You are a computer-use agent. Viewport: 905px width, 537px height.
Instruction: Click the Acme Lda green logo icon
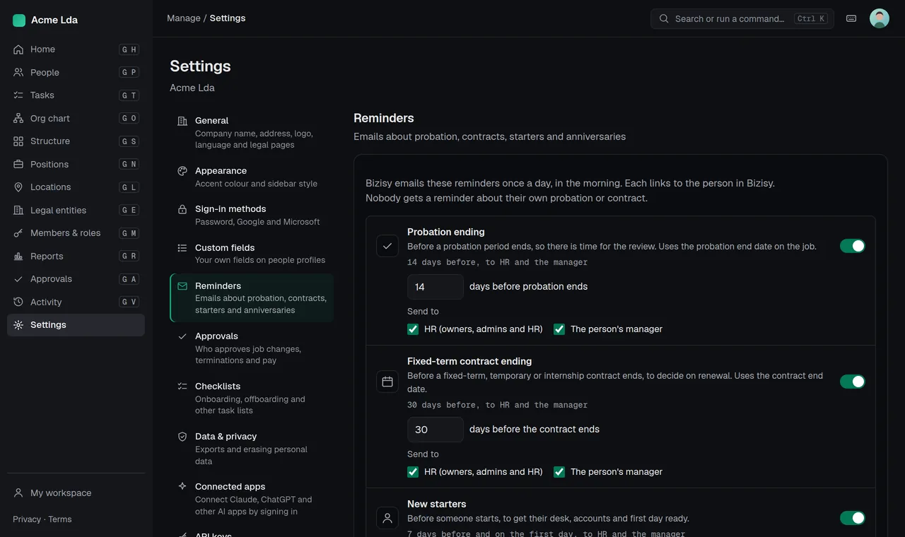pyautogui.click(x=19, y=20)
